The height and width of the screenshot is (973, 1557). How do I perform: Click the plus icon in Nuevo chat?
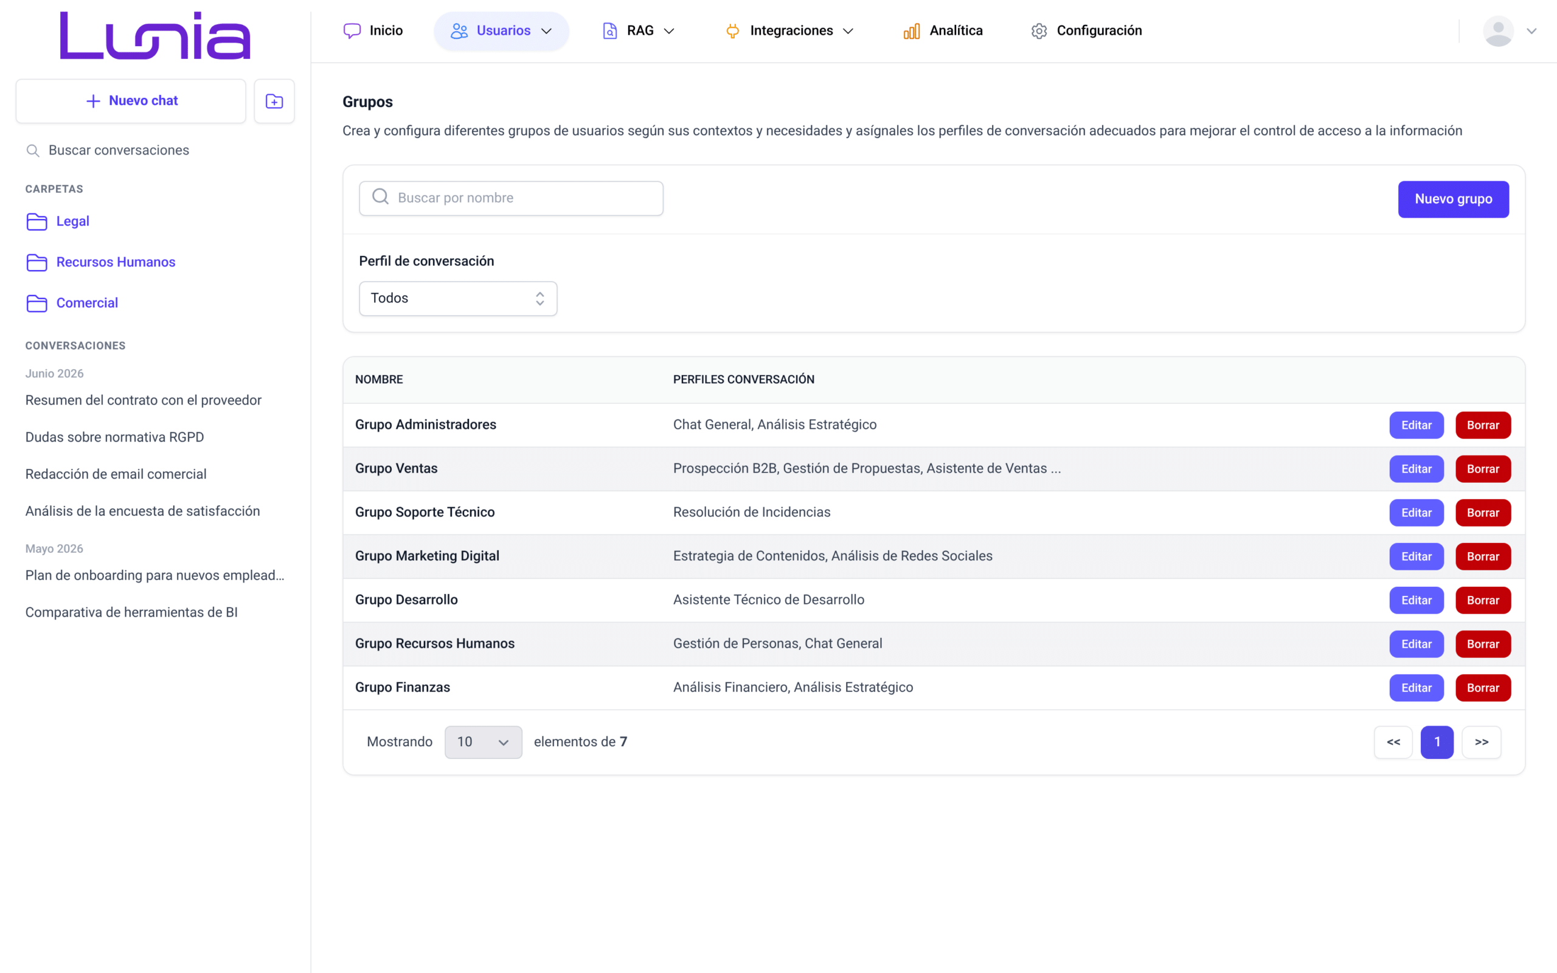click(x=93, y=101)
